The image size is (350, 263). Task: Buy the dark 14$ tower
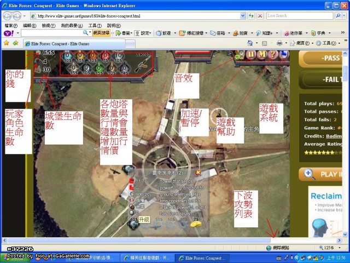[x=124, y=69]
